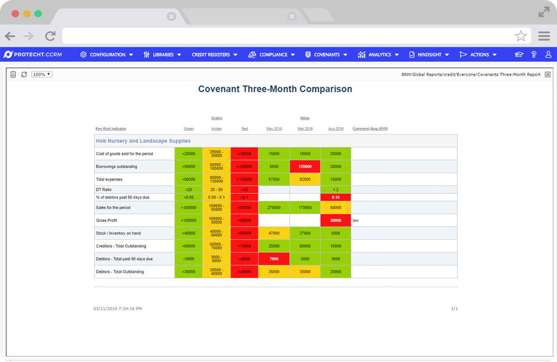This screenshot has width=557, height=362.
Task: Open help with the question mark icon
Action: 534,55
